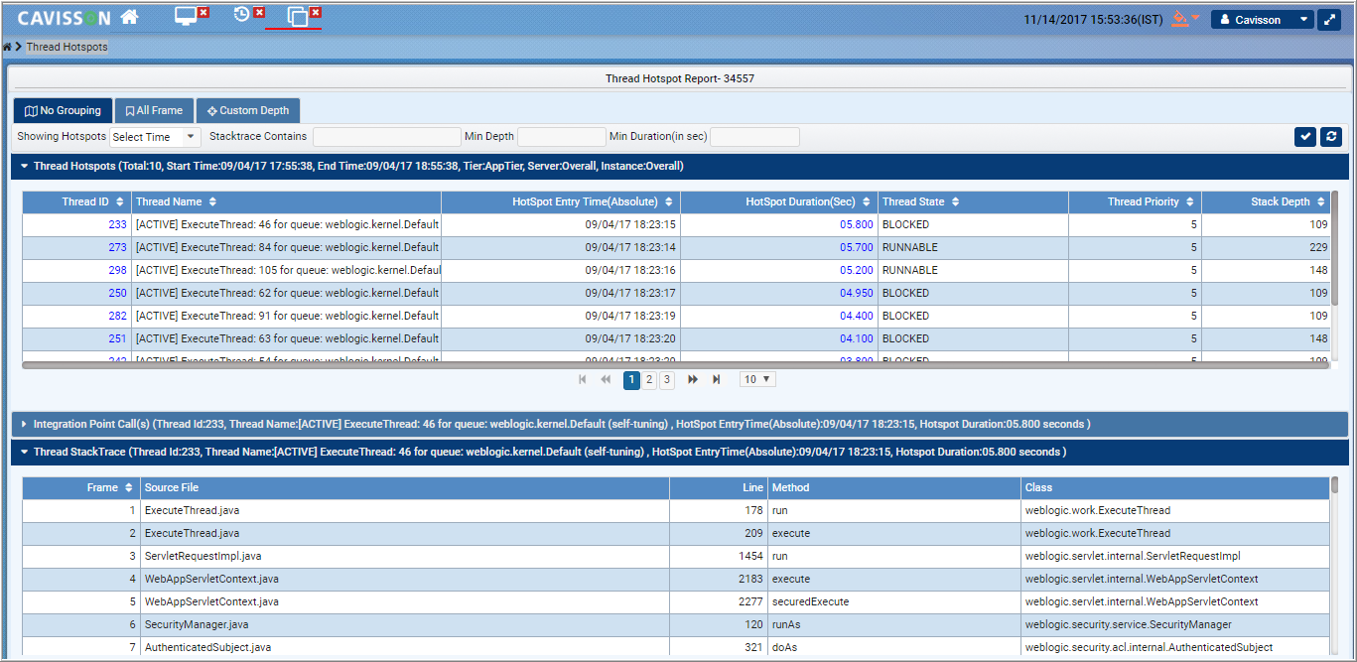Switch to the Custom Depth tab
The width and height of the screenshot is (1357, 662).
(247, 110)
